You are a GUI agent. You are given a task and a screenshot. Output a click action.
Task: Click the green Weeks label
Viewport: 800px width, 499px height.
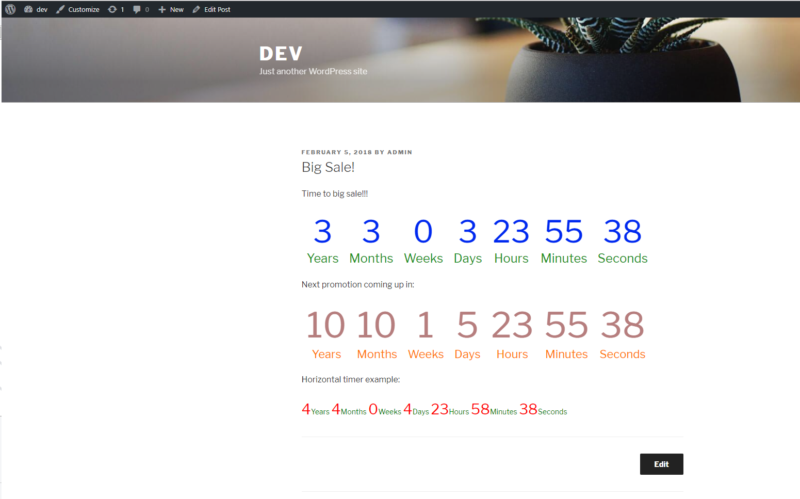(x=423, y=259)
